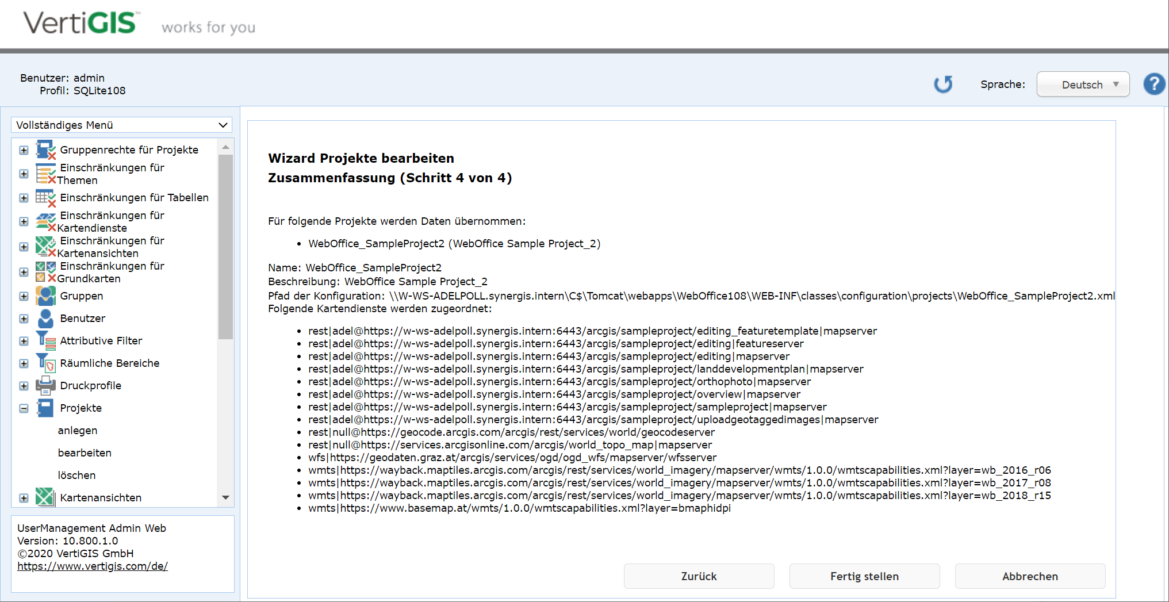Open the Sprache Deutsch dropdown
Viewport: 1169px width, 602px height.
(1083, 85)
